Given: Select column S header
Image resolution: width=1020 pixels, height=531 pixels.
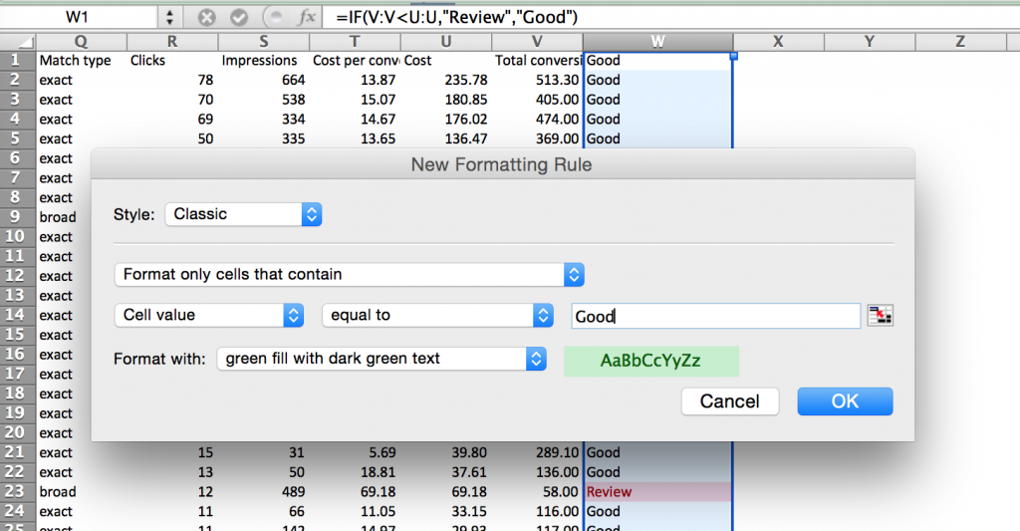Looking at the screenshot, I should [263, 42].
